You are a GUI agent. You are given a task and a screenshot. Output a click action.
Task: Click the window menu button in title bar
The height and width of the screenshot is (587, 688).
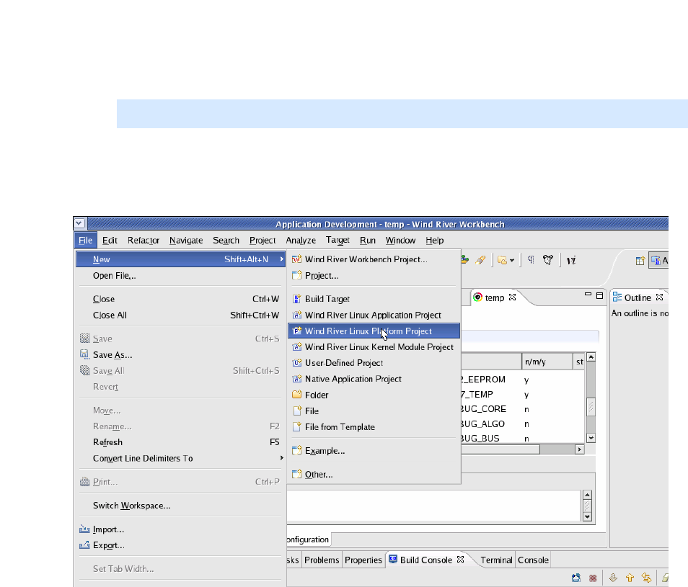coord(79,223)
